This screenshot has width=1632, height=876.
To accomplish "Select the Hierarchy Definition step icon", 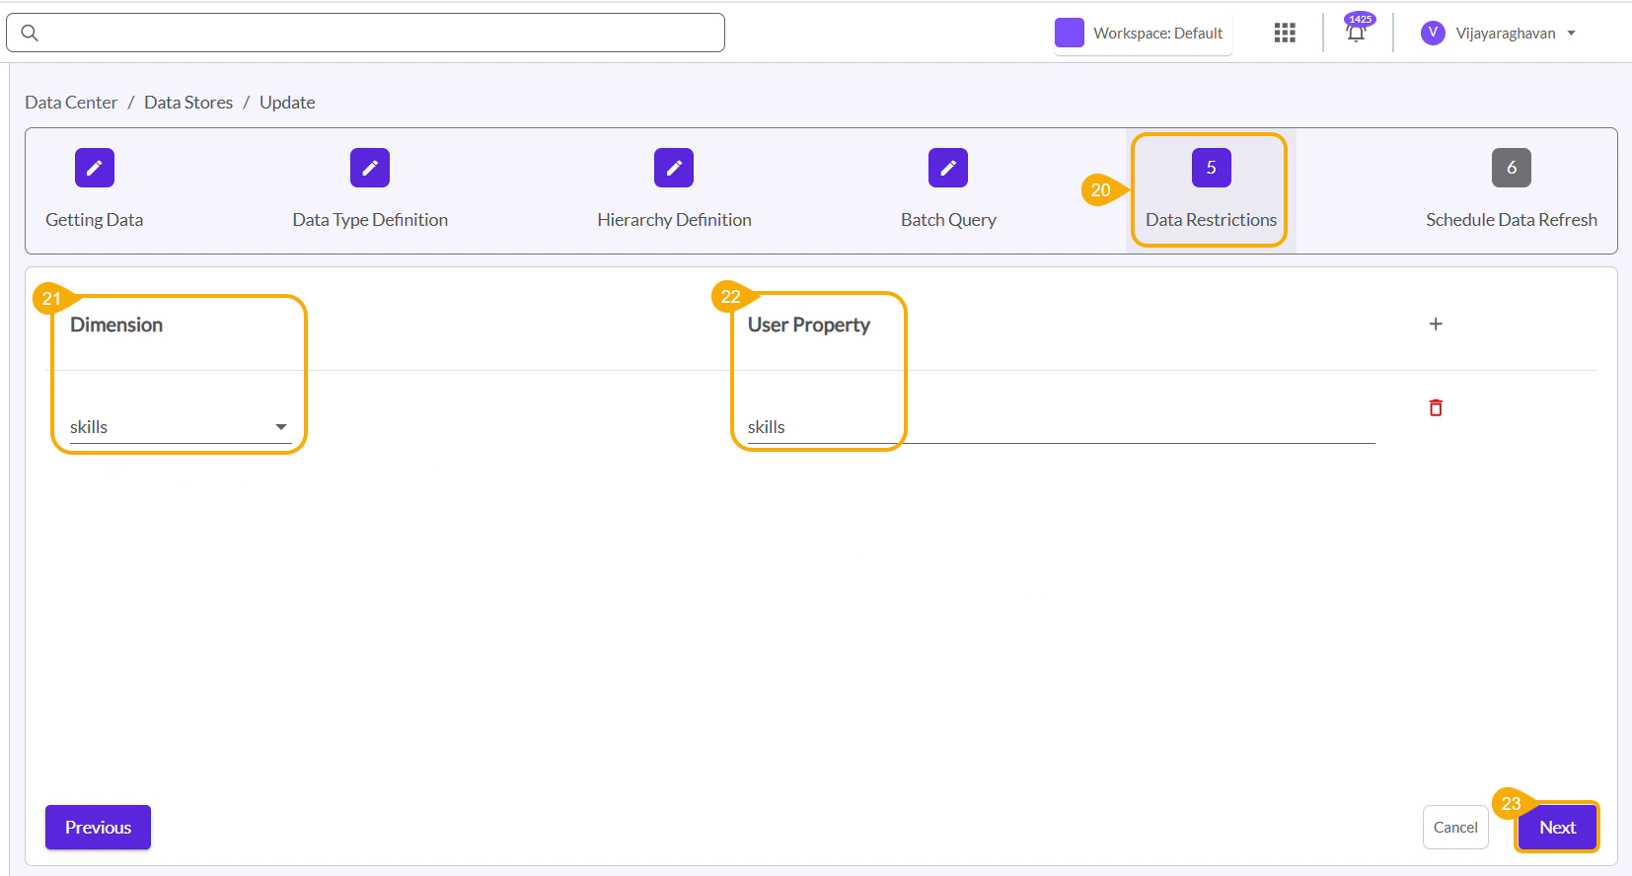I will click(x=674, y=168).
